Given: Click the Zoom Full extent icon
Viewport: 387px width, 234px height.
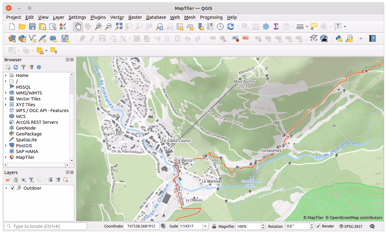Looking at the screenshot, I should pyautogui.click(x=119, y=27).
